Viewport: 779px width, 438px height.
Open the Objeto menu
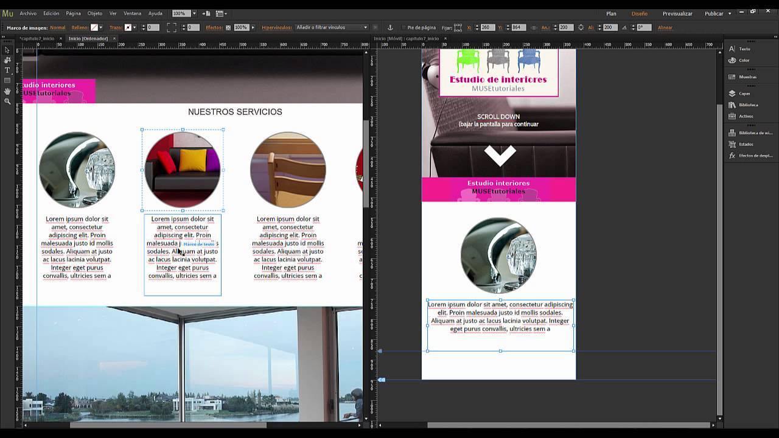tap(95, 13)
